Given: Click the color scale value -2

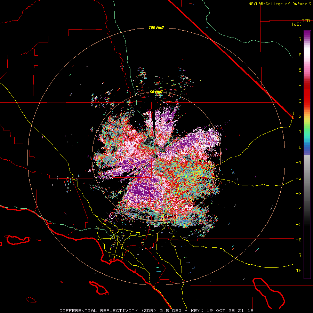Looking at the screenshot, I should [299, 178].
